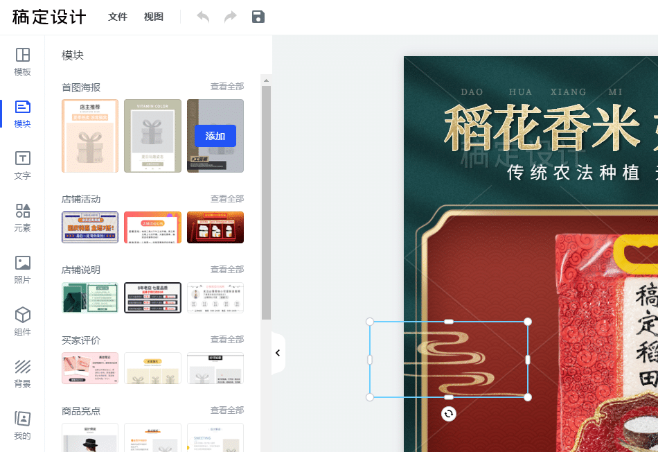Image resolution: width=658 pixels, height=452 pixels.
Task: View all 店铺活动 modules via 查看全部
Action: [227, 199]
